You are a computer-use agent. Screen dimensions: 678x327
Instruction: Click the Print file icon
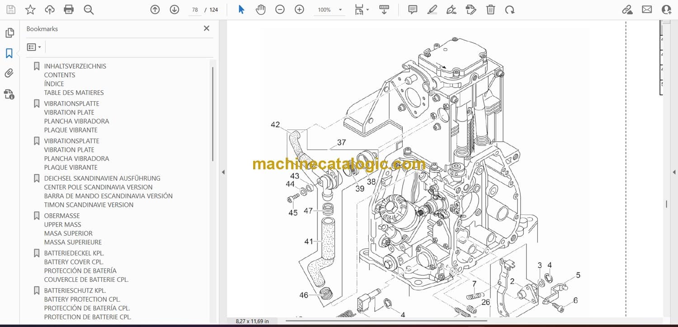[69, 9]
